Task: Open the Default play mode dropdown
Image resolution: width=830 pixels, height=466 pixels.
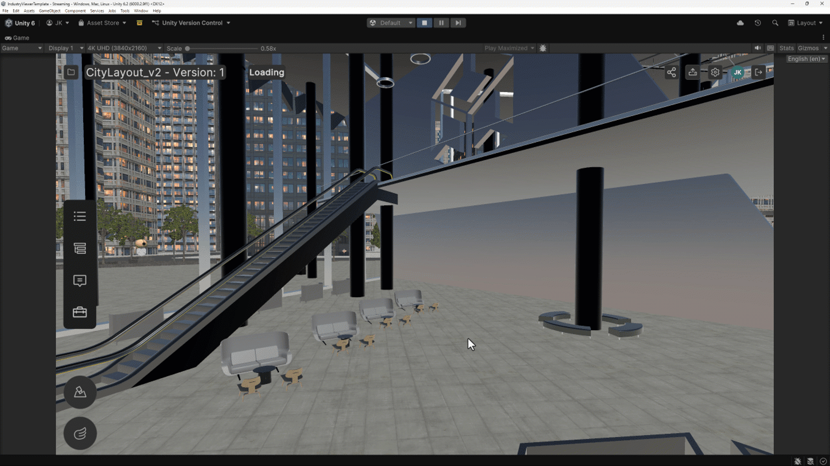Action: (391, 23)
